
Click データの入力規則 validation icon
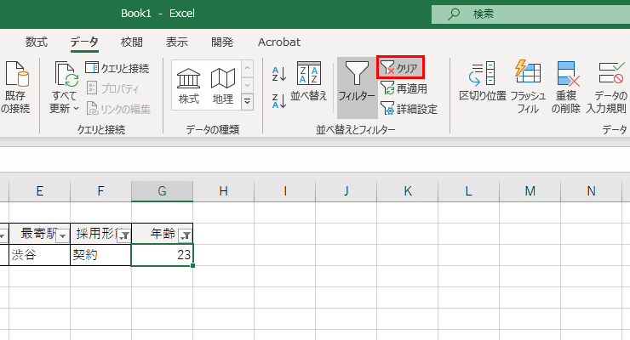pyautogui.click(x=610, y=73)
